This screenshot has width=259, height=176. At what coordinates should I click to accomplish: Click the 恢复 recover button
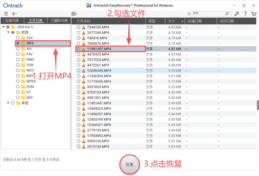coord(129,165)
